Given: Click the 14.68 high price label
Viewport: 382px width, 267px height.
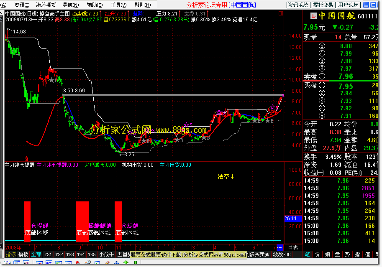Looking at the screenshot, I should pos(19,32).
